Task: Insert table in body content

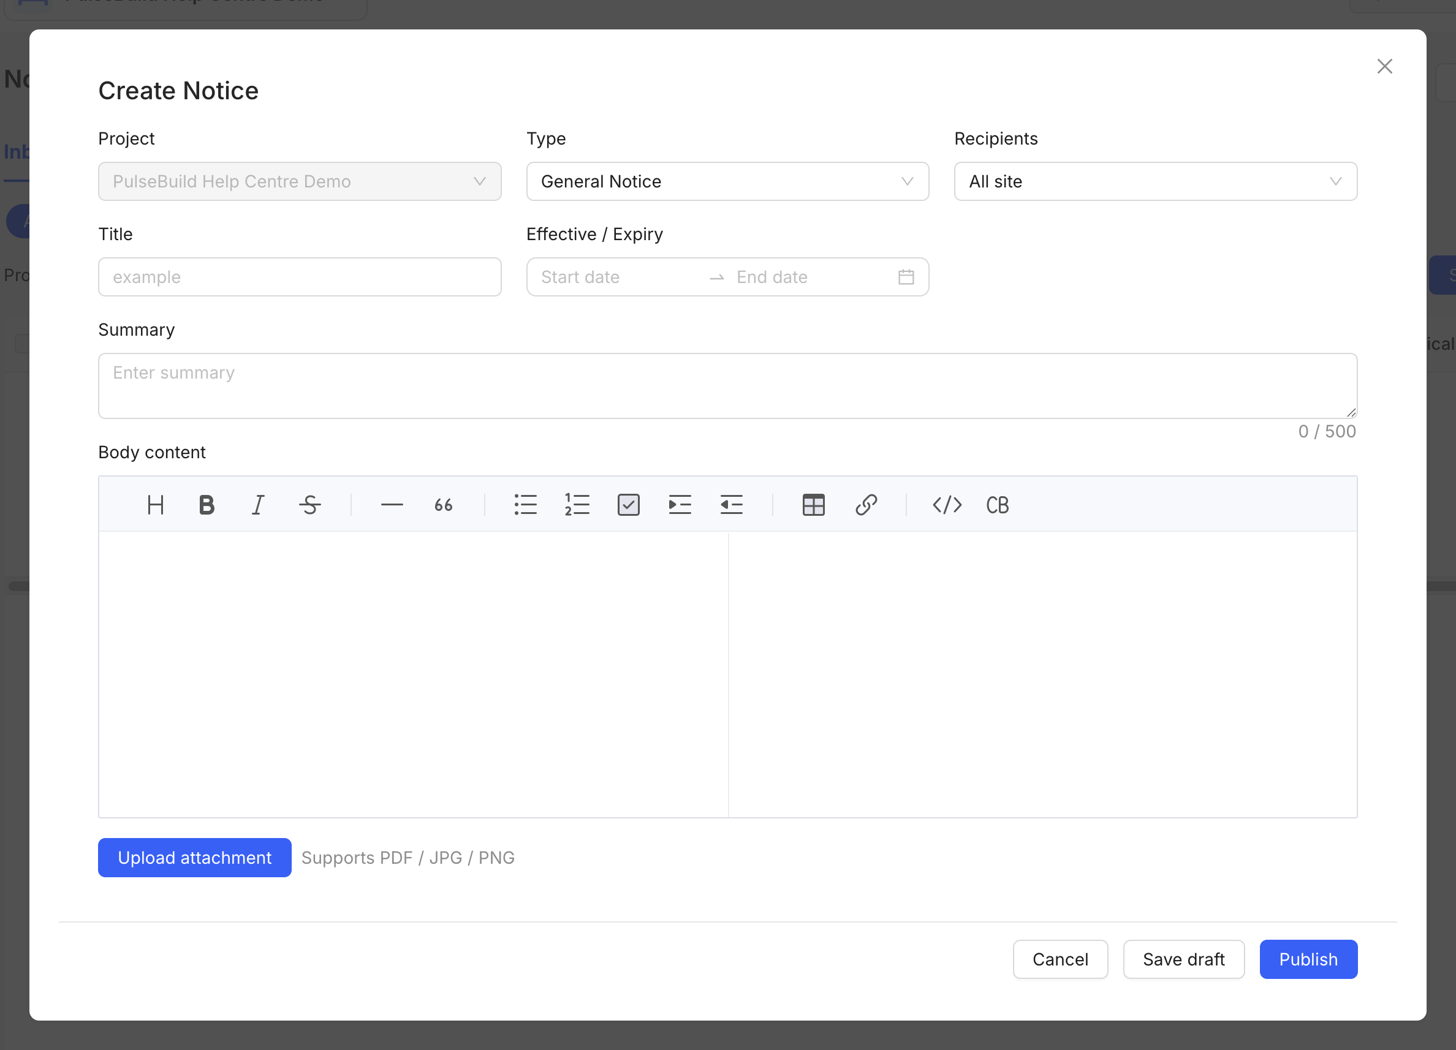Action: (813, 505)
